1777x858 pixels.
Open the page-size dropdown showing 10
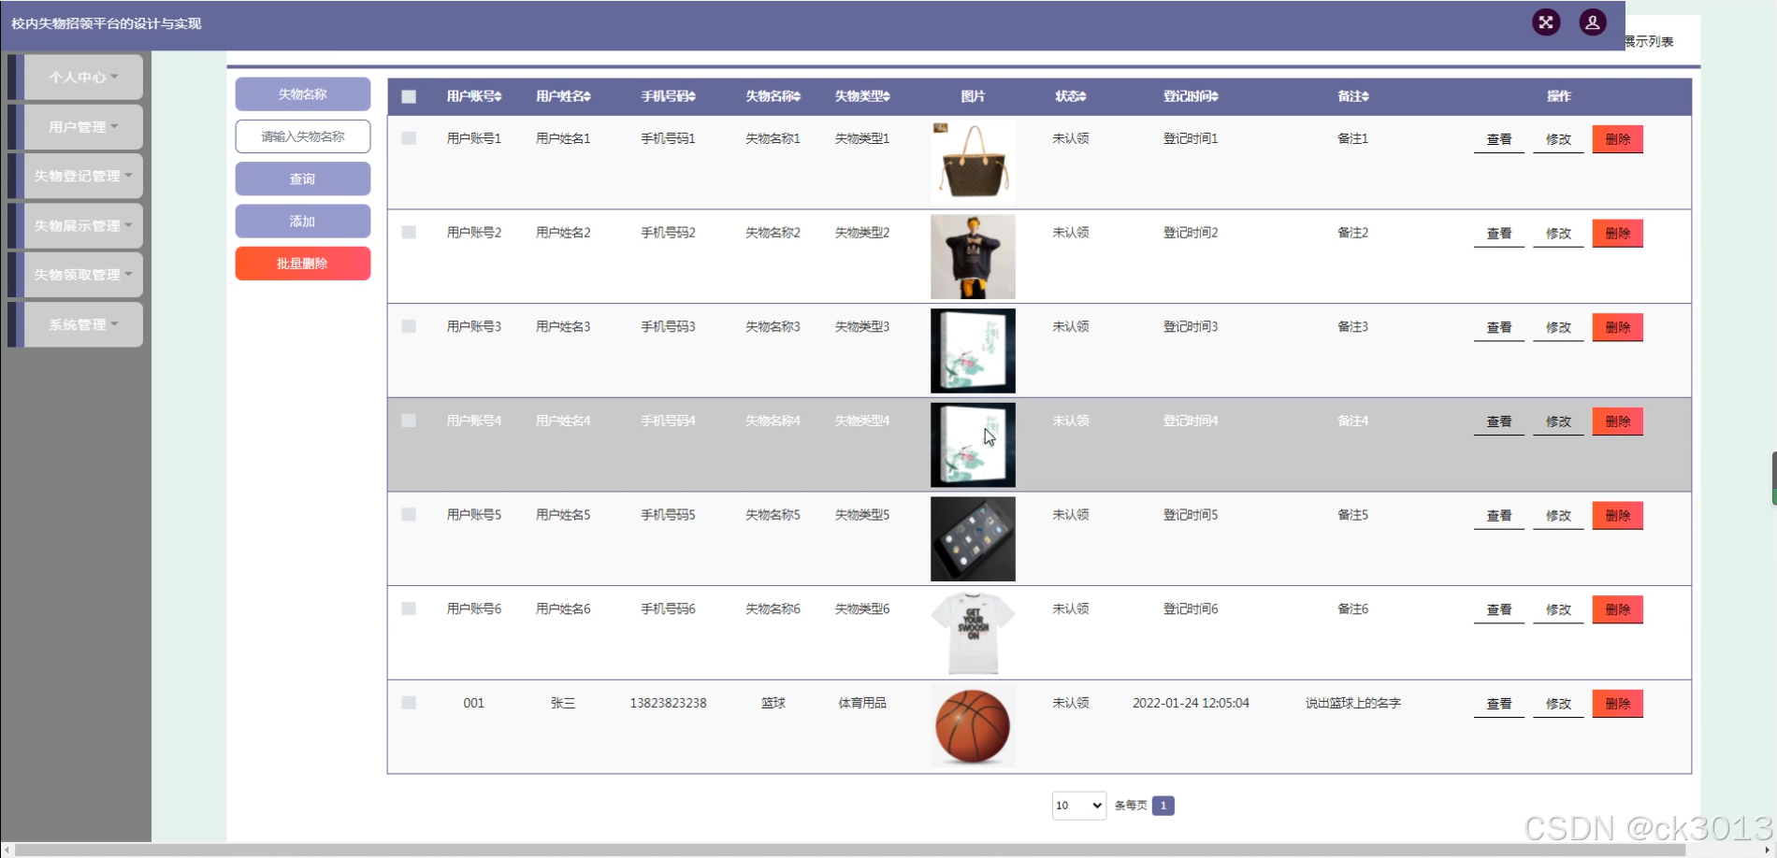pyautogui.click(x=1079, y=806)
